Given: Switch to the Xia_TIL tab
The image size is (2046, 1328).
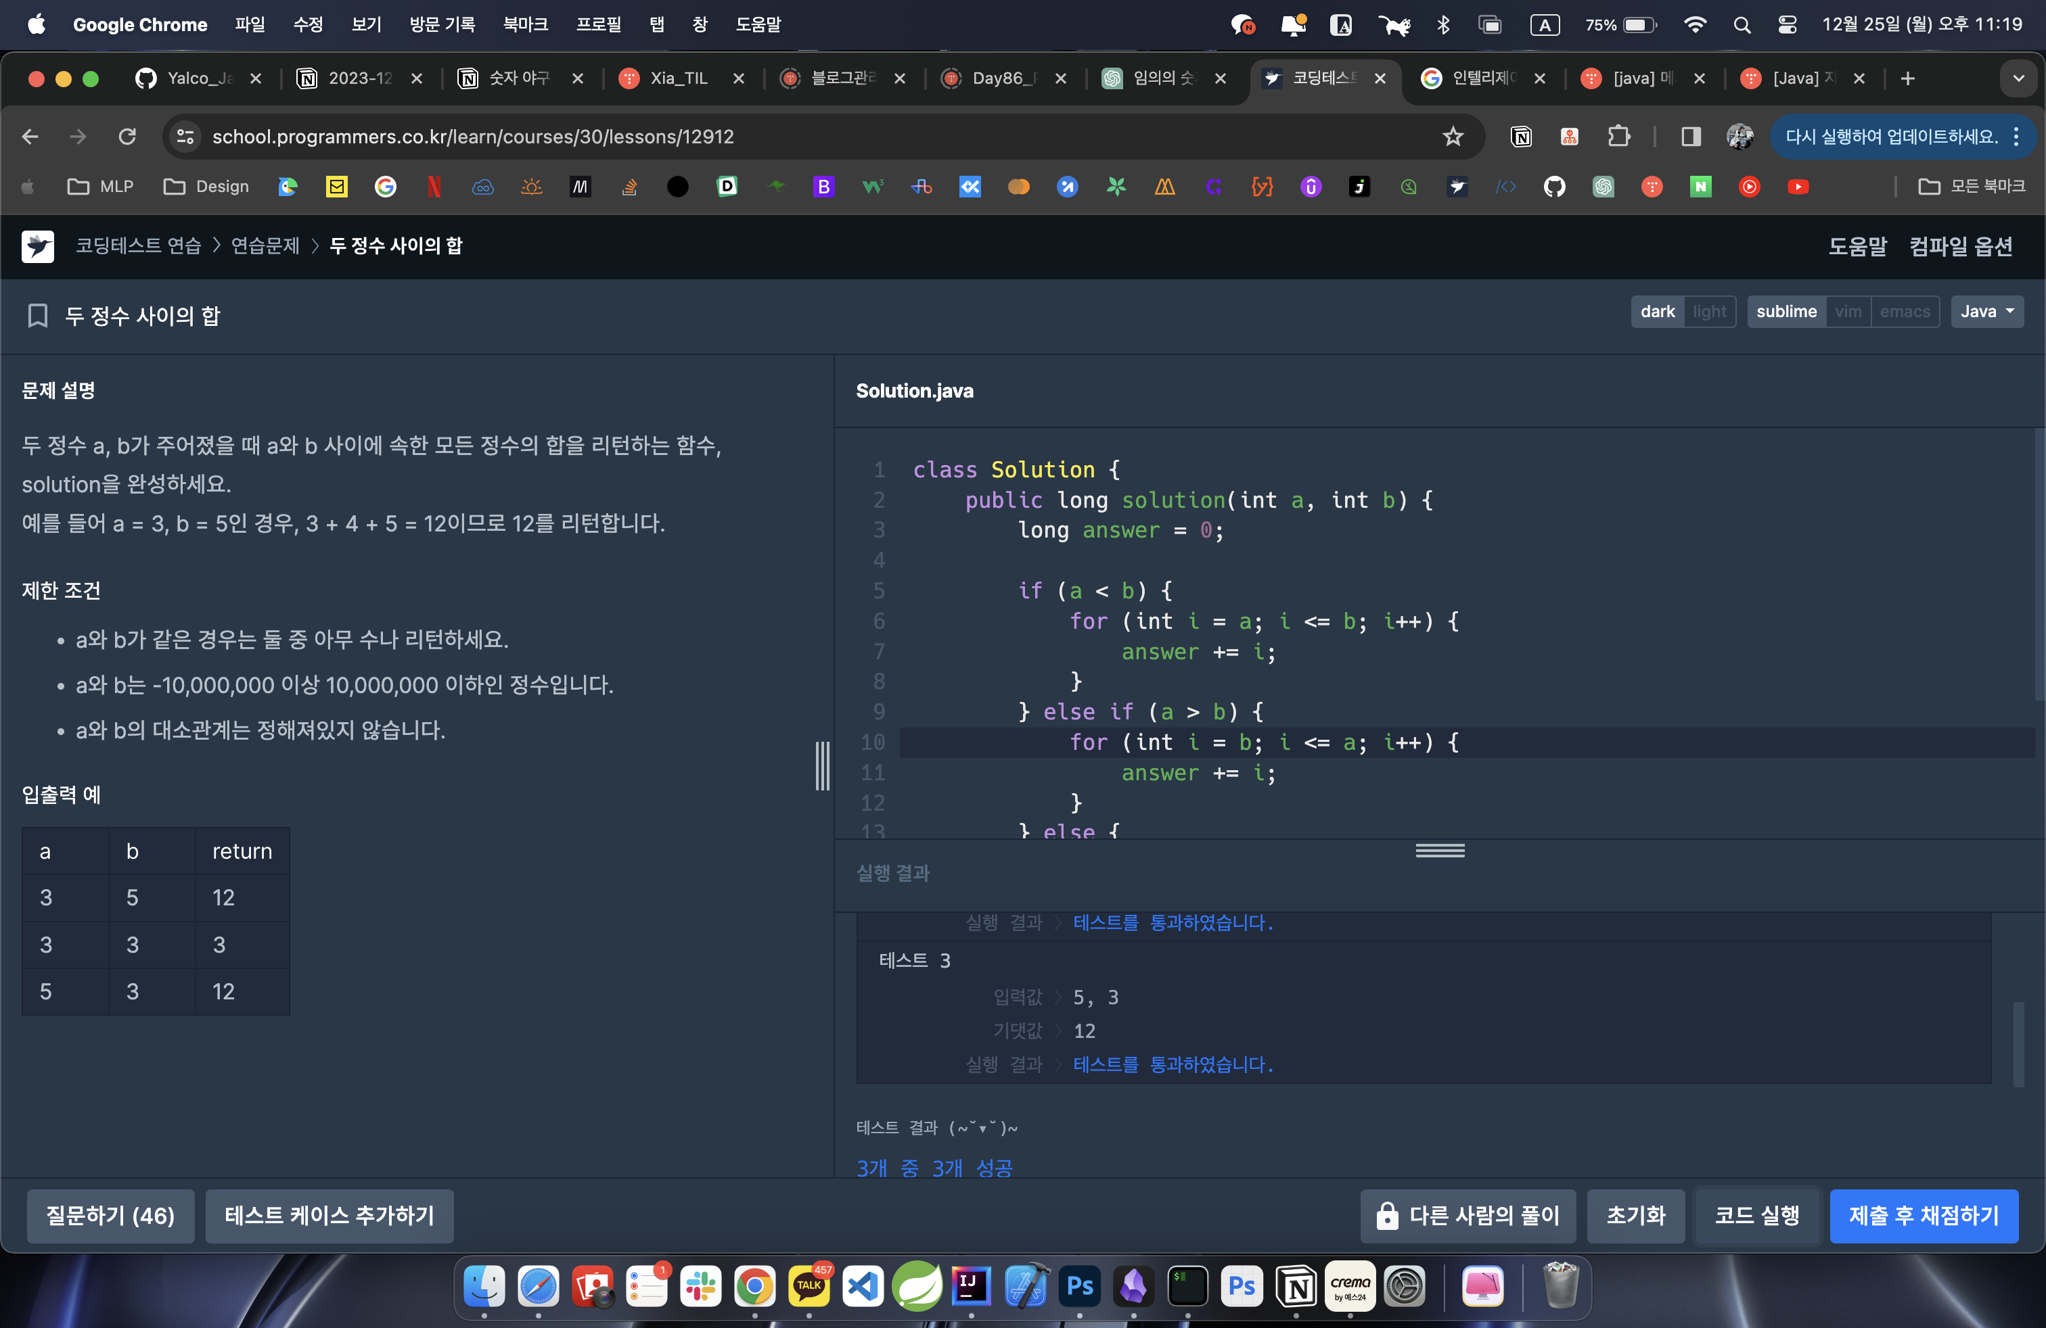Looking at the screenshot, I should tap(678, 78).
